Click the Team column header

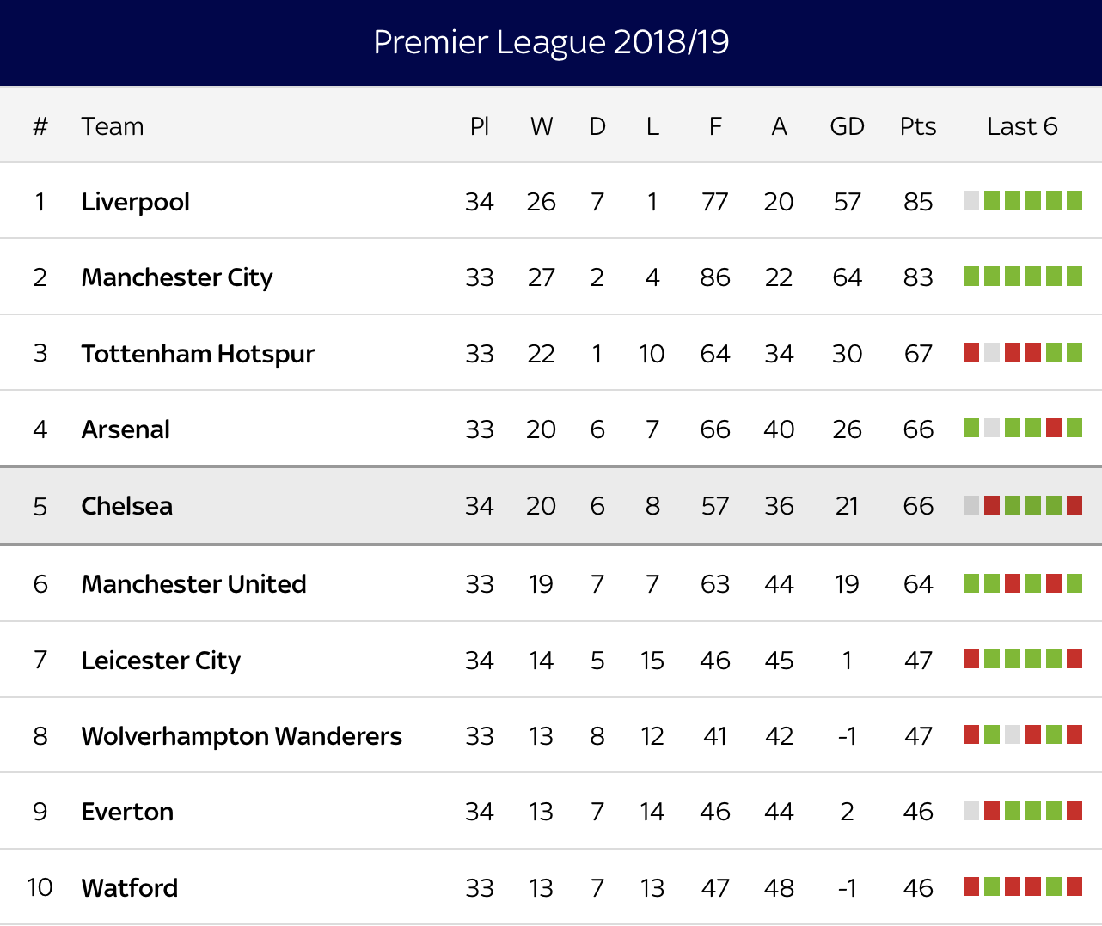pyautogui.click(x=113, y=126)
